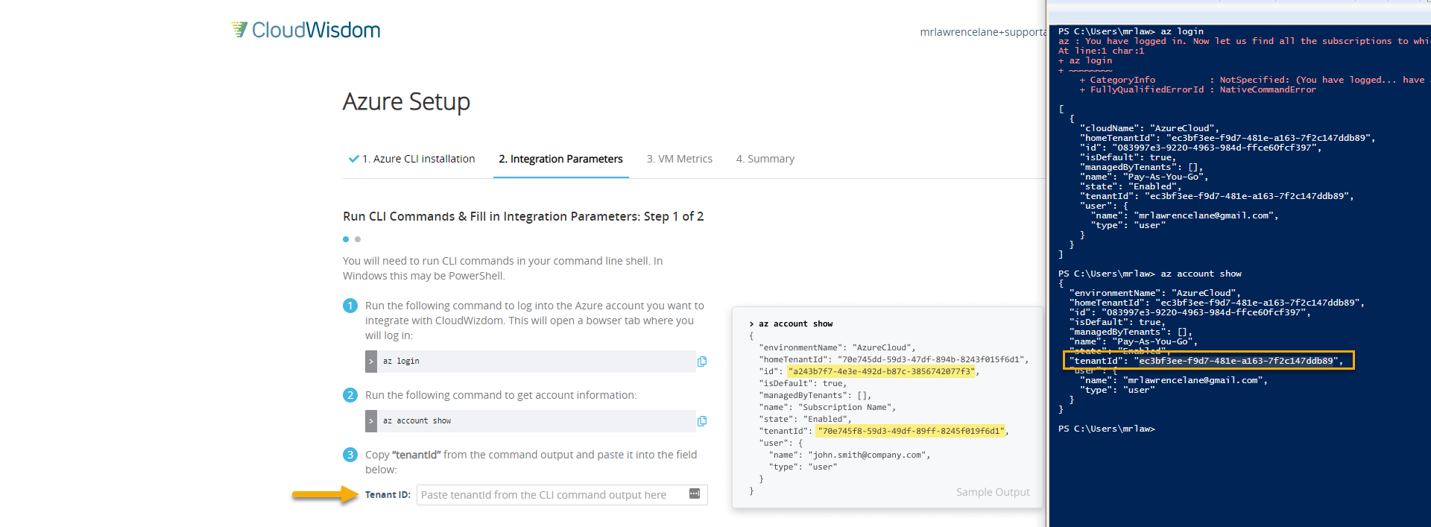Click the 'az login' prompt line in PowerShell
Image resolution: width=1431 pixels, height=527 pixels.
coord(1131,31)
